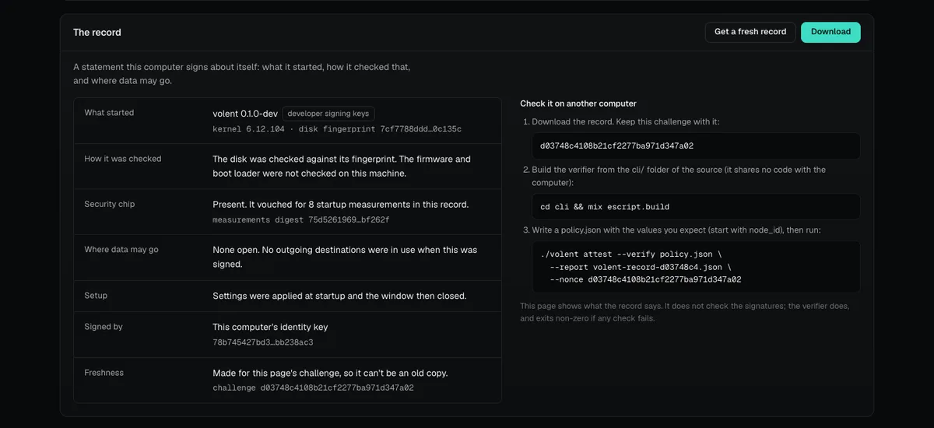
Task: Click 'measurements digest 75d5261969…bf262f' value
Action: coord(301,220)
